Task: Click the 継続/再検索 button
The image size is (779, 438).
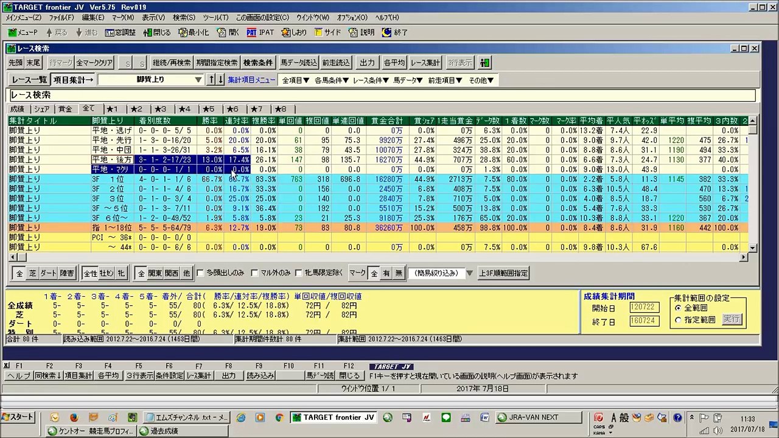Action: [x=172, y=63]
